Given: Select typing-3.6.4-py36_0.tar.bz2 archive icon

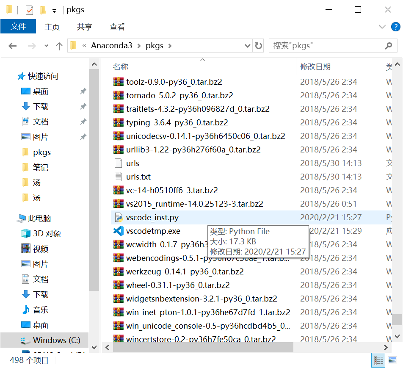Looking at the screenshot, I should click(118, 122).
